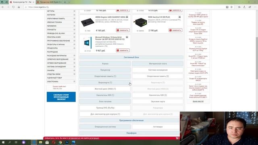258x145 pixels.
Task: Toggle reading view in address bar
Action: click(x=227, y=7)
